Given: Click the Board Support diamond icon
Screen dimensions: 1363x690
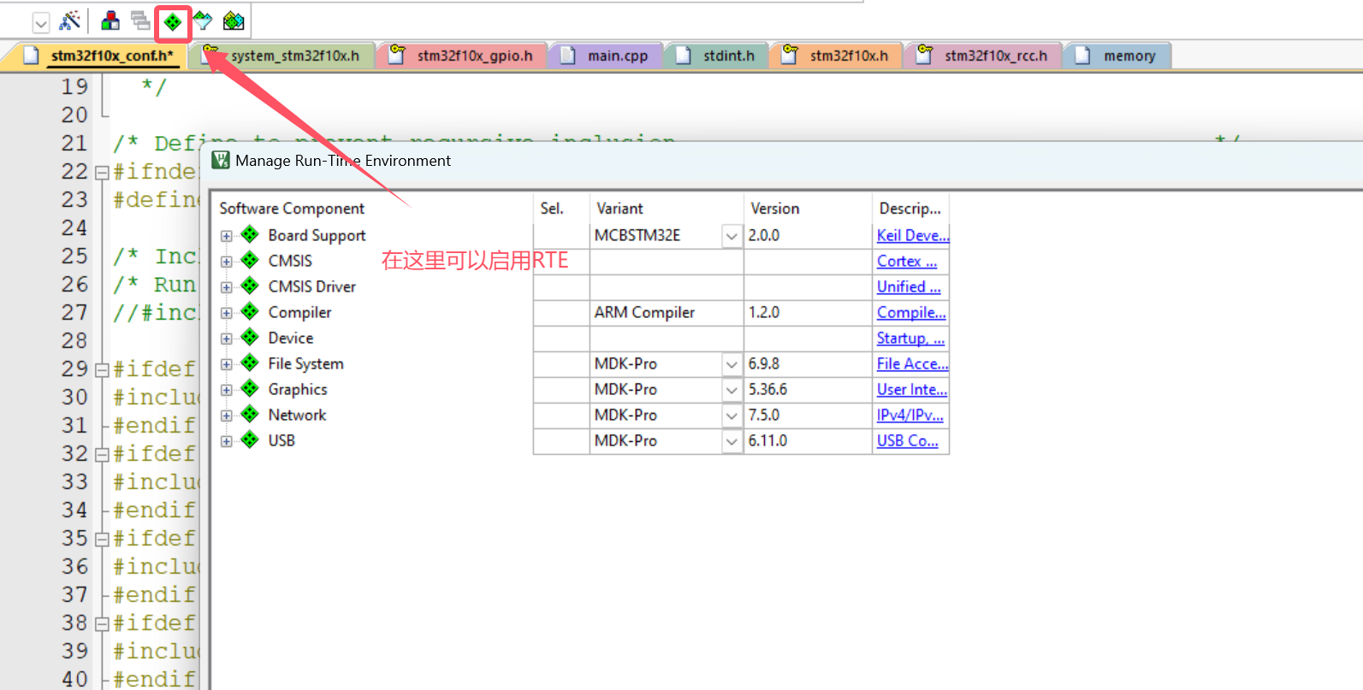Looking at the screenshot, I should 250,234.
